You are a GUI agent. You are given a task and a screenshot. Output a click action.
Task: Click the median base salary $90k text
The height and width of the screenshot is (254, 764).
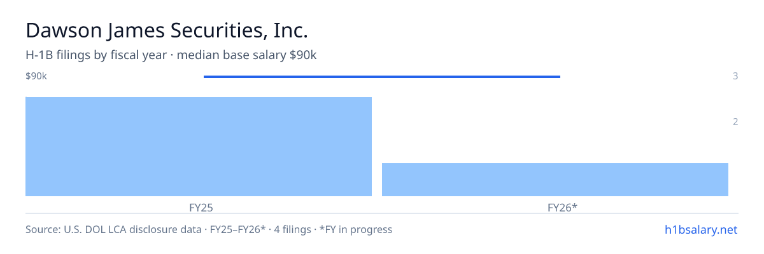tap(246, 55)
